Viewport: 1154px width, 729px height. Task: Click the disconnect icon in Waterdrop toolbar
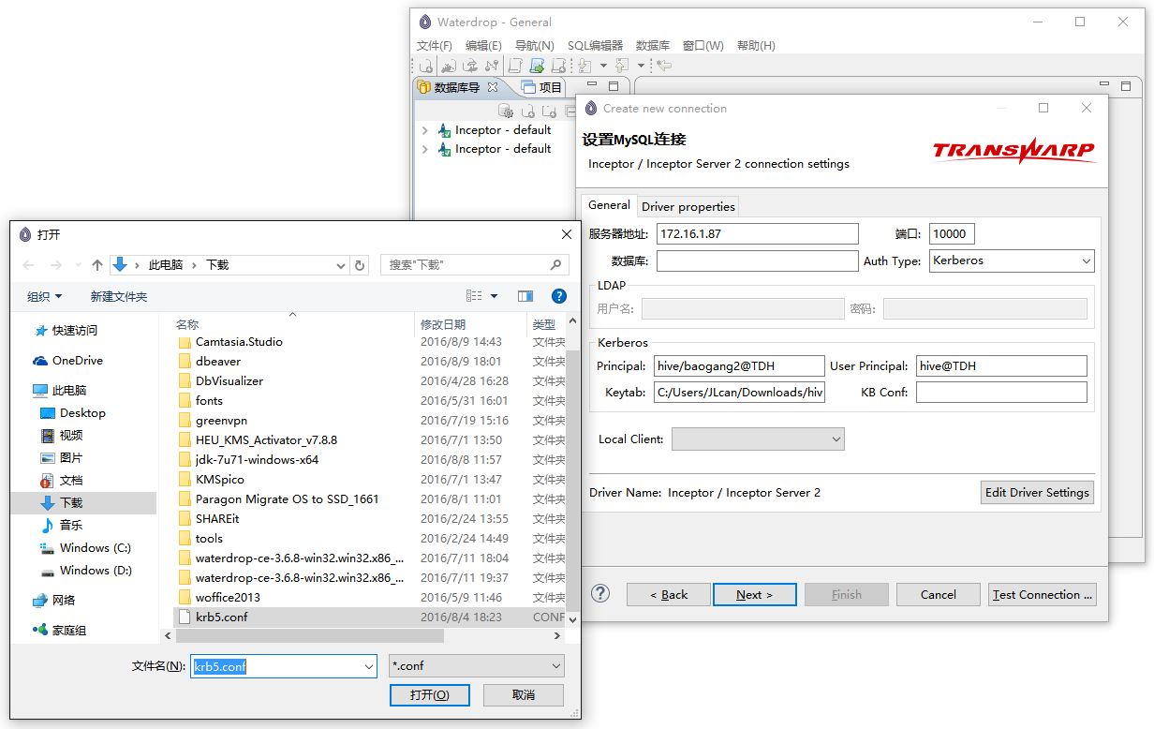[x=492, y=66]
